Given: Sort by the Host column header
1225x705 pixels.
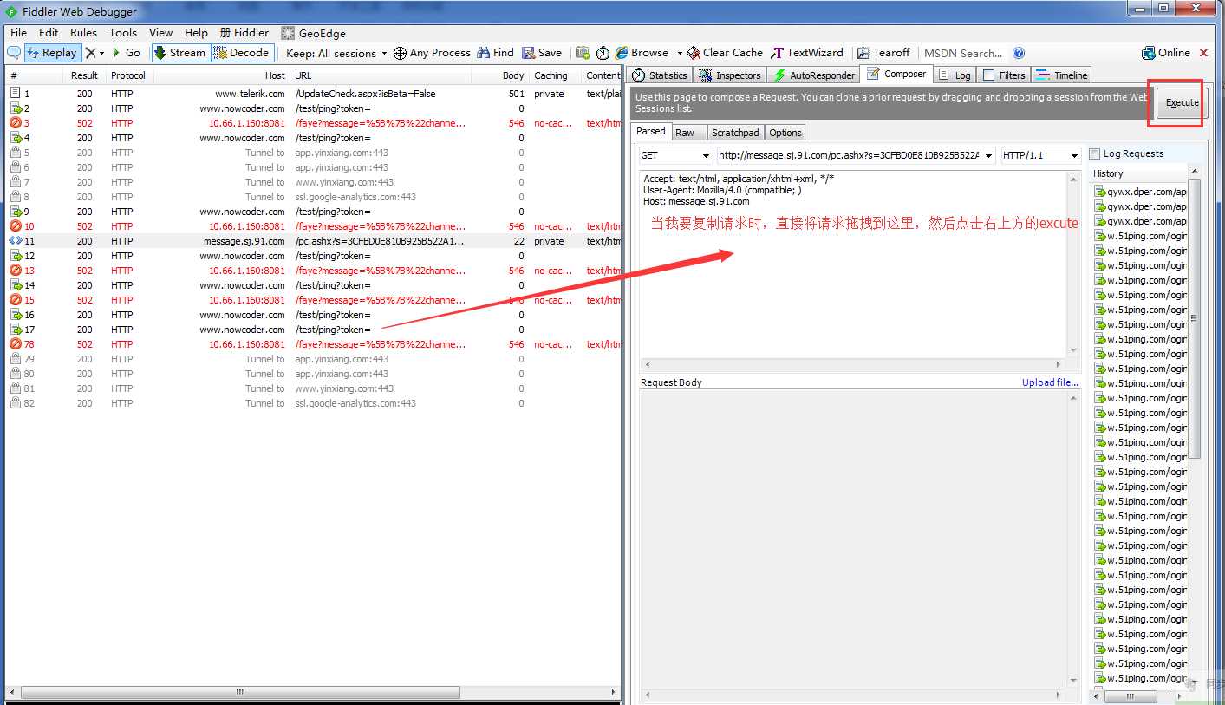Looking at the screenshot, I should click(x=221, y=75).
